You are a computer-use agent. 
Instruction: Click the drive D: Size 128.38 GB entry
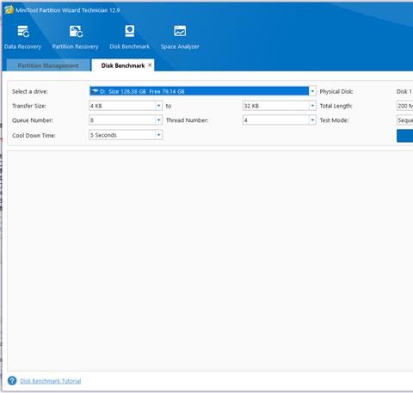click(200, 91)
